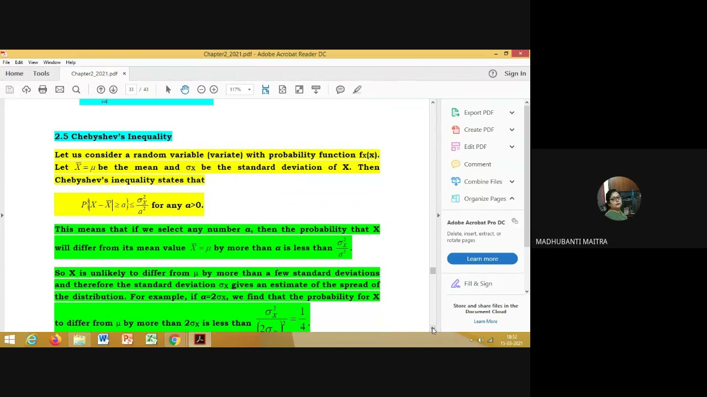Open the View menu
This screenshot has height=397, width=707.
coord(33,62)
